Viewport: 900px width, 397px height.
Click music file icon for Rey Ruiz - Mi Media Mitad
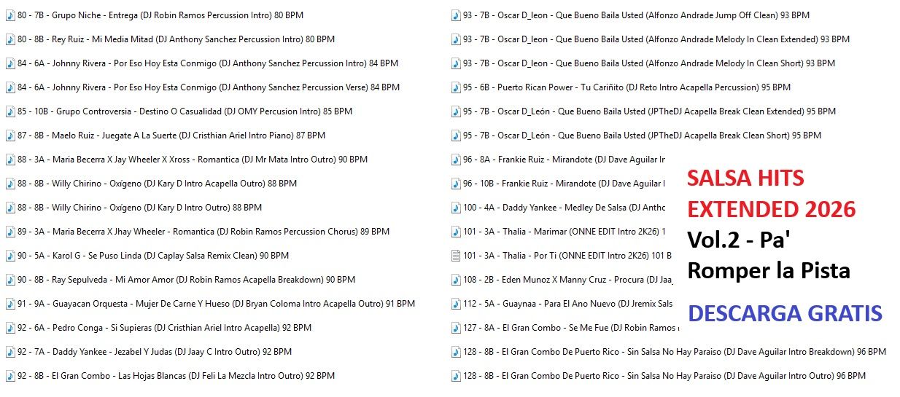click(10, 39)
